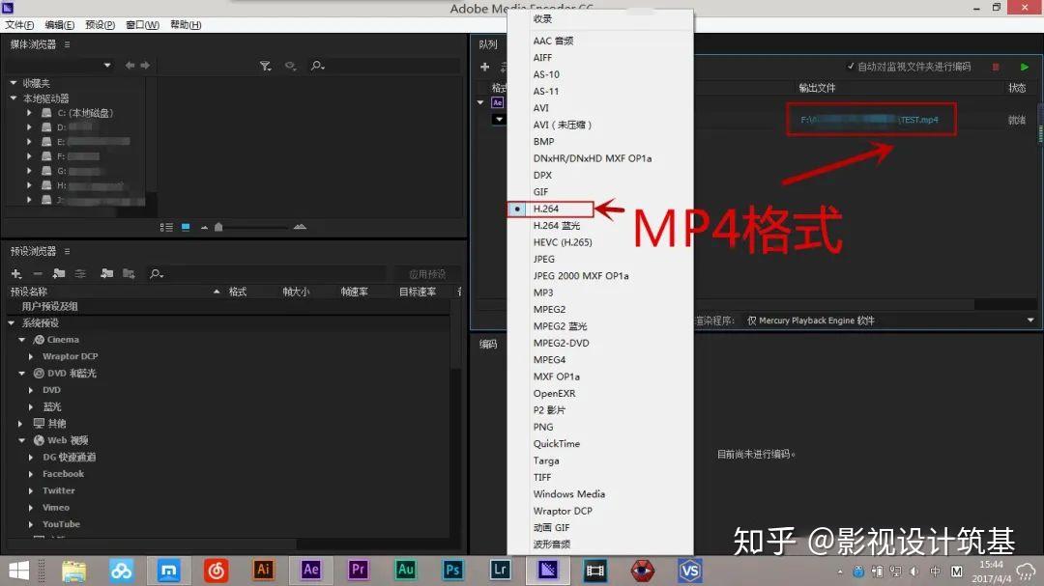Expand the Wraptor DCP preset folder
The height and width of the screenshot is (586, 1044).
31,356
